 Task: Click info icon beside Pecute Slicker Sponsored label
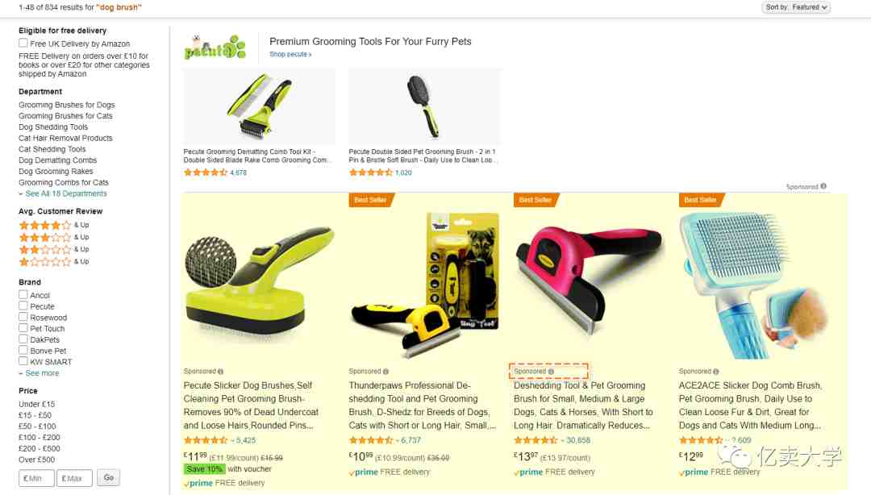click(x=220, y=372)
